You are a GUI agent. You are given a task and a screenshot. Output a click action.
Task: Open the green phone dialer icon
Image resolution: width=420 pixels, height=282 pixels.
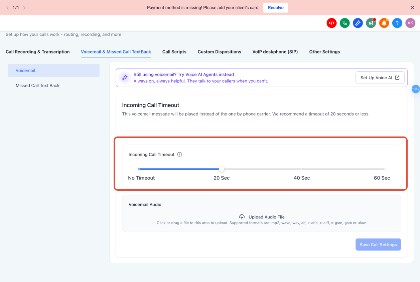click(344, 23)
